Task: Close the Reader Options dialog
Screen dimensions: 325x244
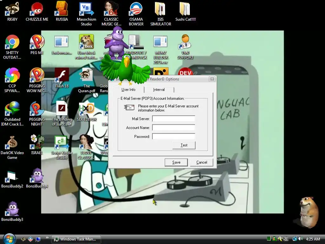Action: 212,79
